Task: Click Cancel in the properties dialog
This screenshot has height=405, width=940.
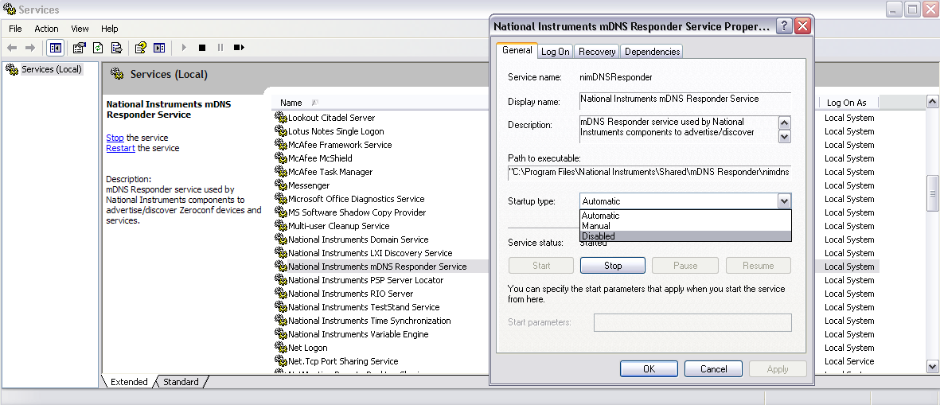Action: pos(713,369)
